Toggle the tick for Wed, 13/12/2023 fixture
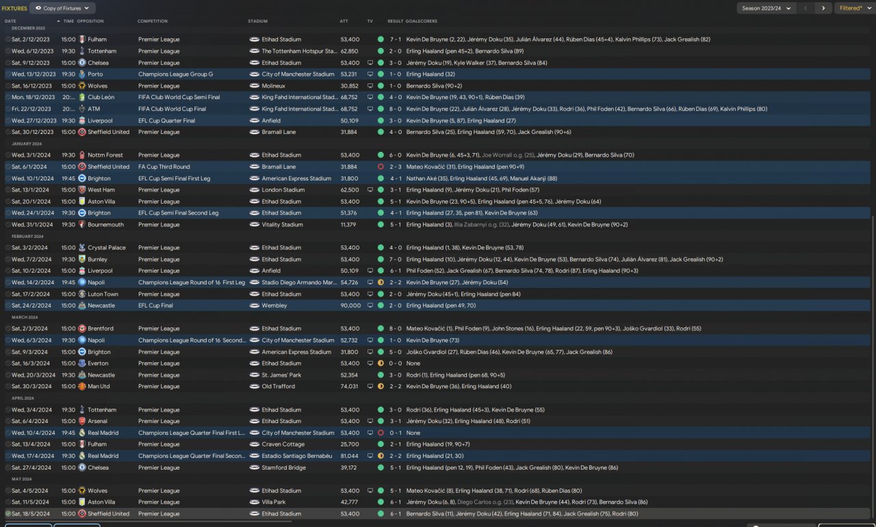The width and height of the screenshot is (876, 527). point(8,75)
